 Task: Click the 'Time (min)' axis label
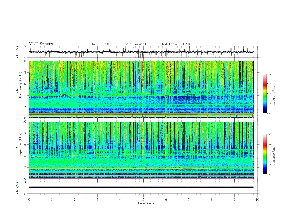146,203
